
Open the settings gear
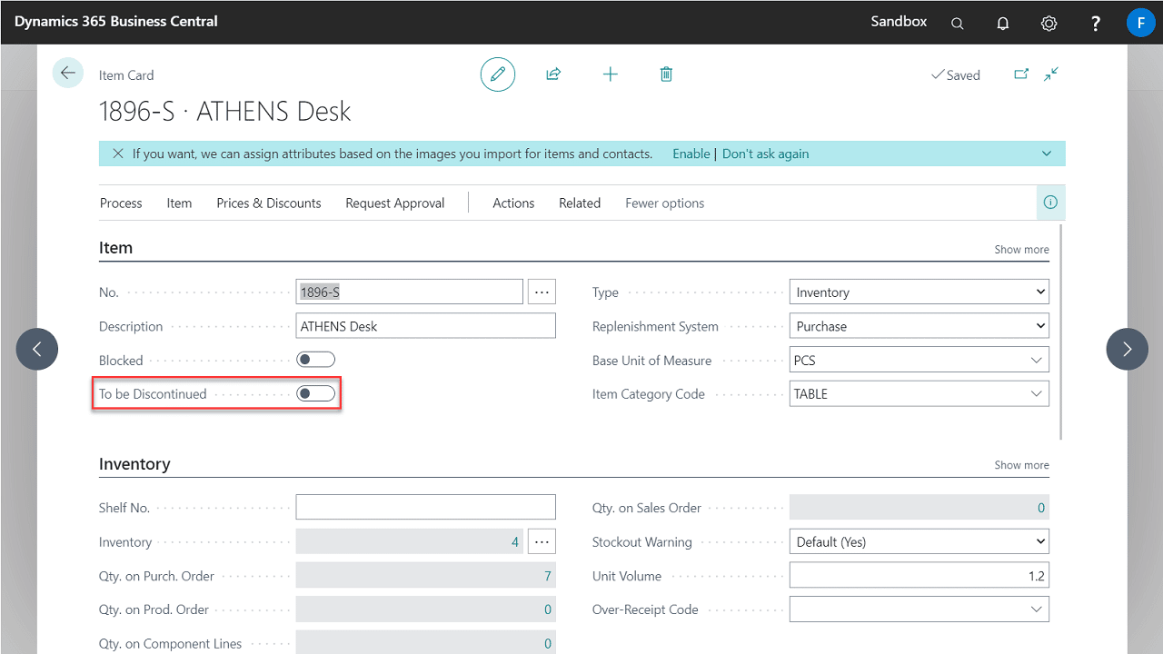(1049, 23)
